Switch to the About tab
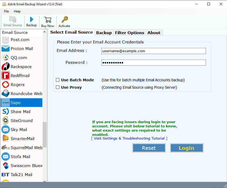The width and height of the screenshot is (227, 188). tap(154, 33)
